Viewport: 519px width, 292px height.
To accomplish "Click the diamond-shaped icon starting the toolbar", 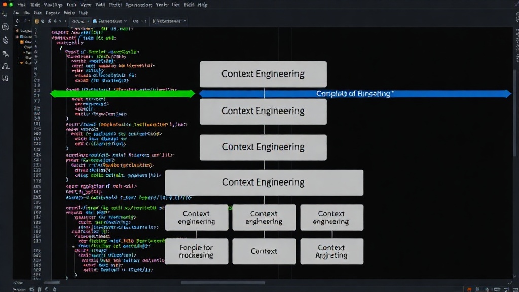I will pos(18,21).
